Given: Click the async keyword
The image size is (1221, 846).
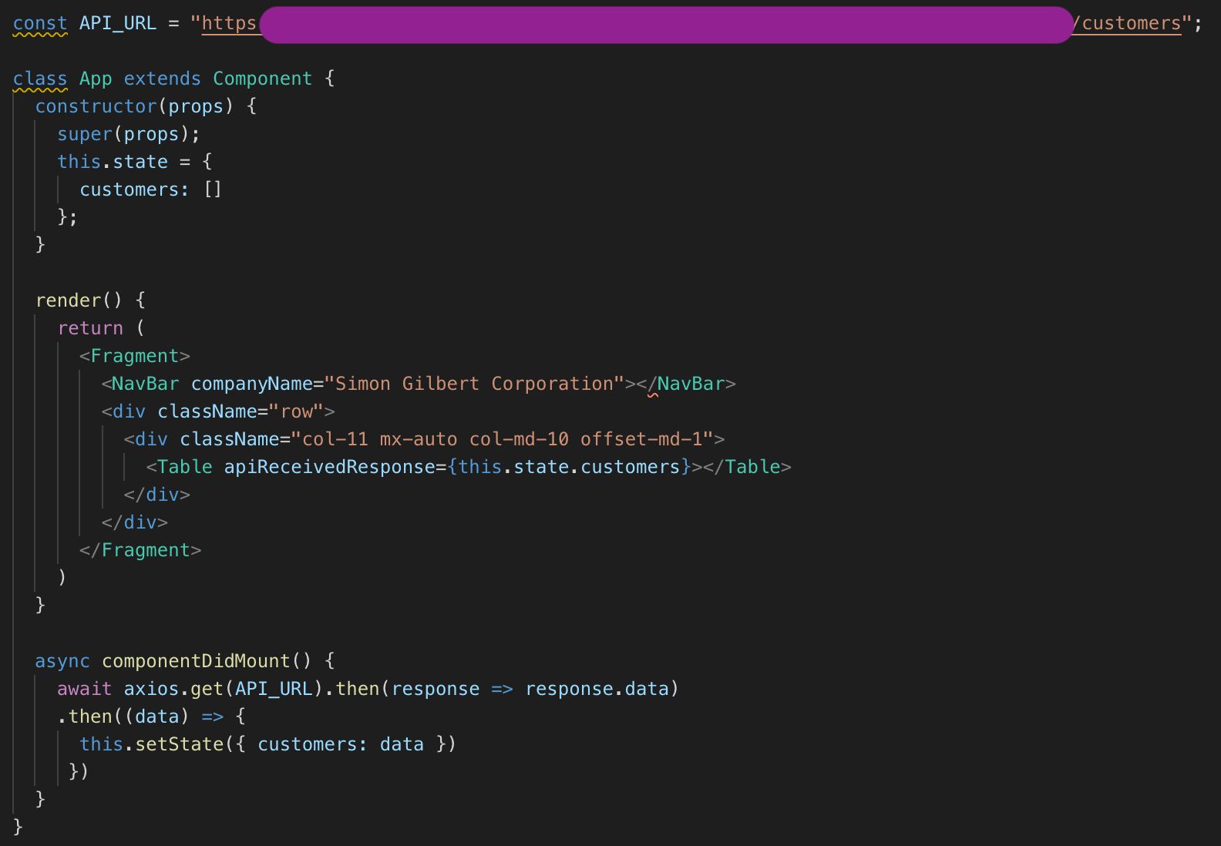Looking at the screenshot, I should point(62,661).
